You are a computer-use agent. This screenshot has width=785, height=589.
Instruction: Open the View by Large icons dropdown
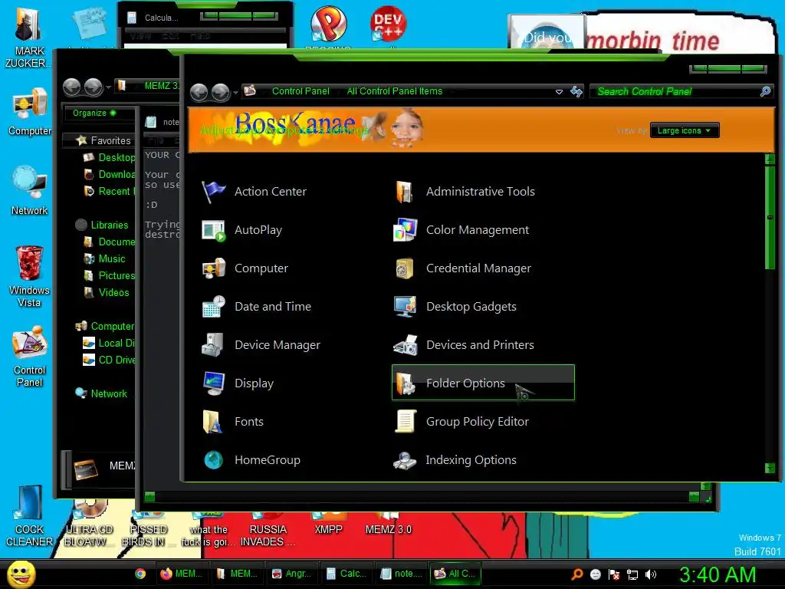coord(685,130)
